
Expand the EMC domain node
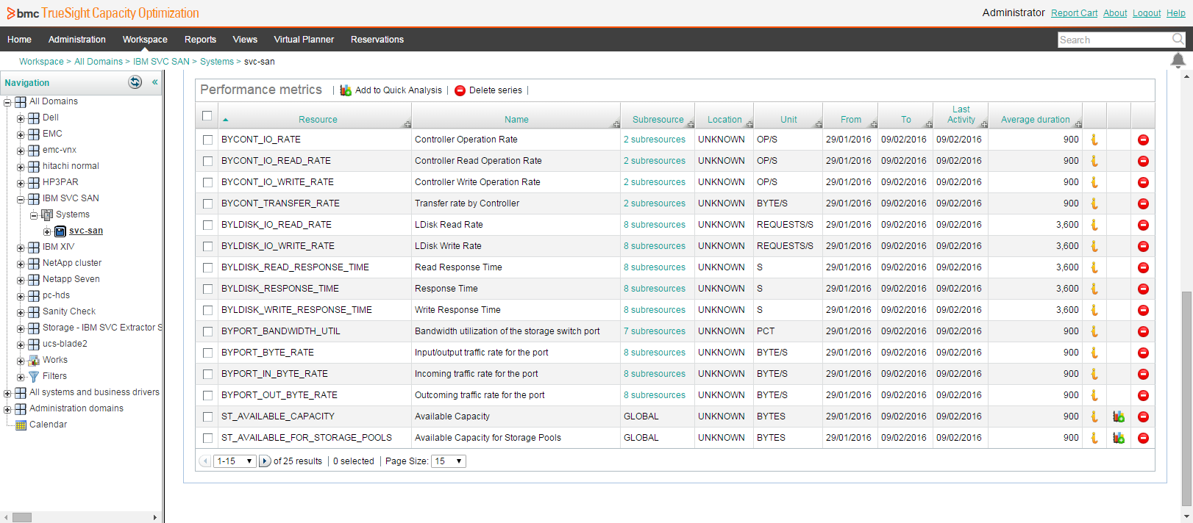point(21,134)
